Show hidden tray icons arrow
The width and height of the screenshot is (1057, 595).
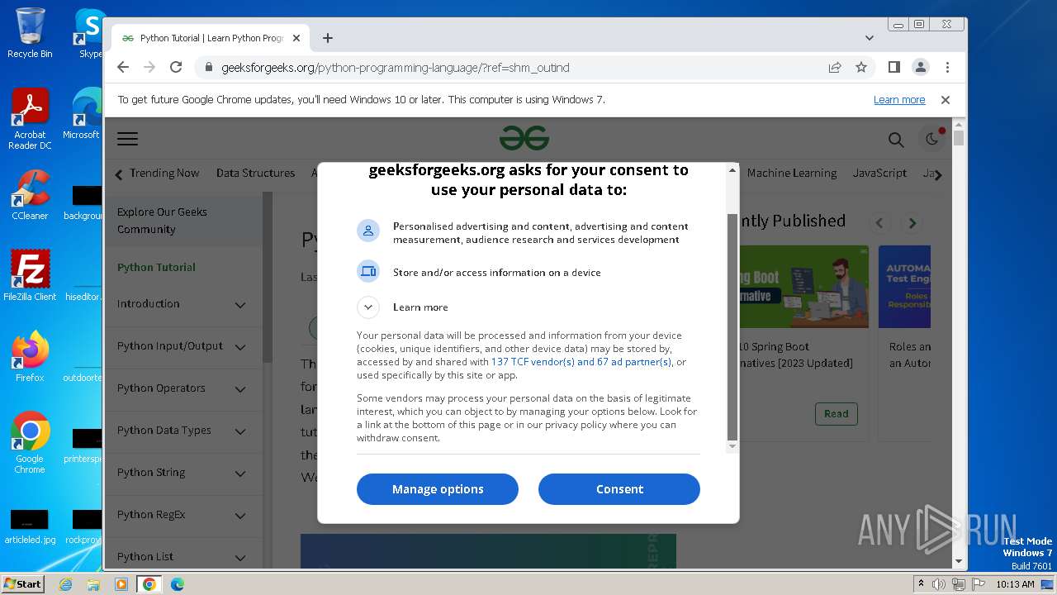(x=921, y=584)
